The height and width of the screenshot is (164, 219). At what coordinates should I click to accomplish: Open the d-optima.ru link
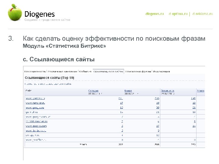point(178,14)
